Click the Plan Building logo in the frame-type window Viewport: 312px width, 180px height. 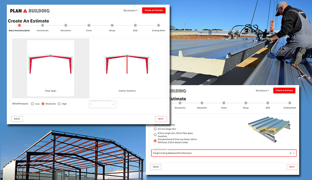(x=30, y=11)
